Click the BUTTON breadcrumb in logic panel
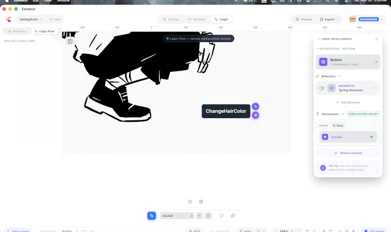The width and height of the screenshot is (391, 232). pyautogui.click(x=349, y=49)
